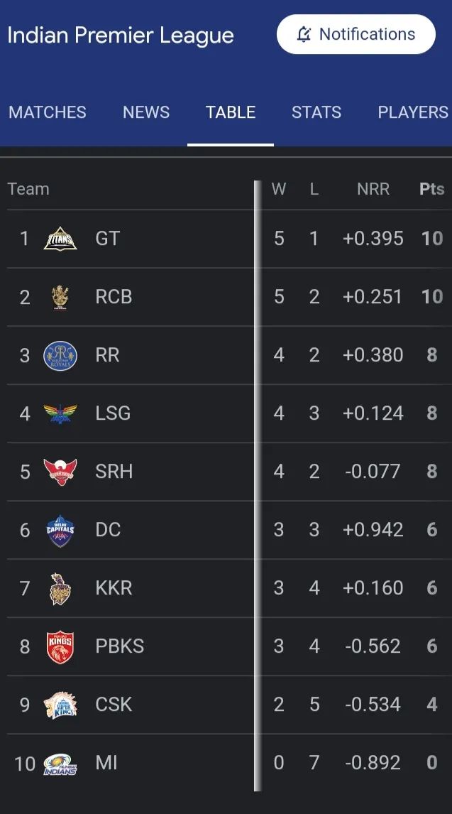Tap the LSG team logo
The width and height of the screenshot is (452, 814).
(60, 414)
